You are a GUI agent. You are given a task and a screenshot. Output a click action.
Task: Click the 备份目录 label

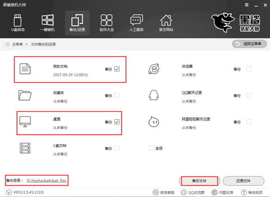[14, 180]
